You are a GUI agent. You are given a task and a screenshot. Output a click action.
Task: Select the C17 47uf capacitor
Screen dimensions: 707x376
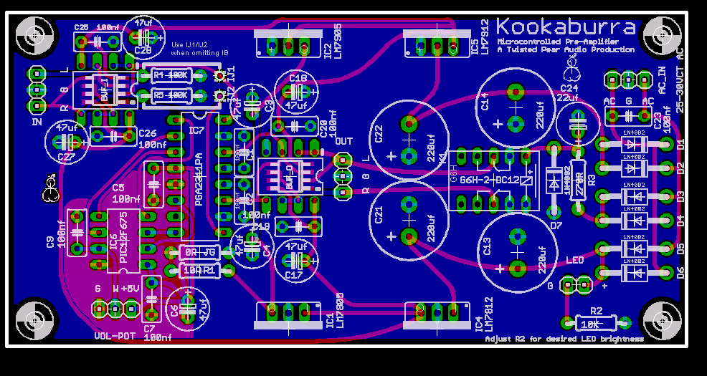click(296, 260)
